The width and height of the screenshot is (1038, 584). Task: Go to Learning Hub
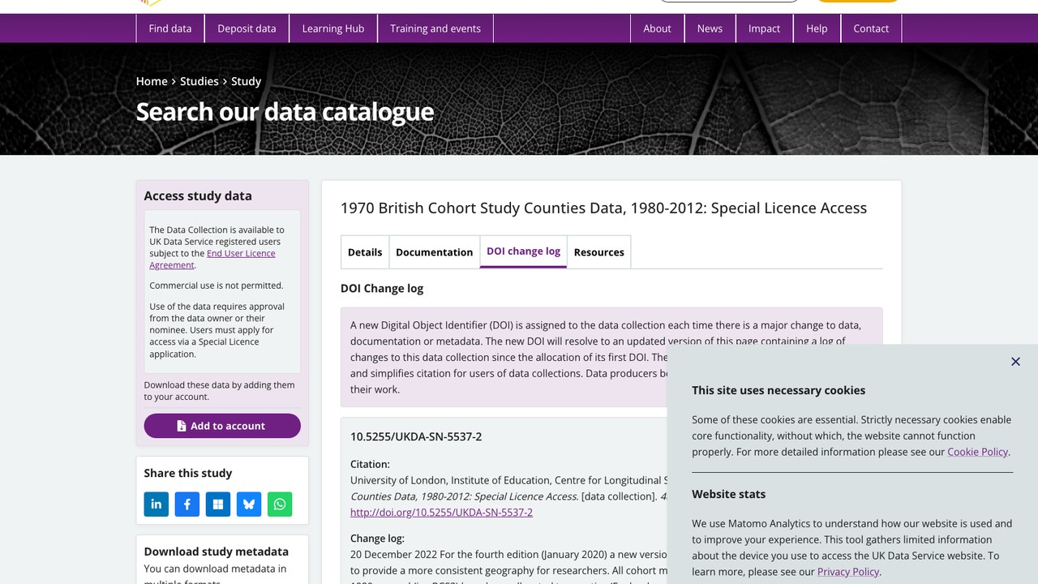(x=333, y=28)
